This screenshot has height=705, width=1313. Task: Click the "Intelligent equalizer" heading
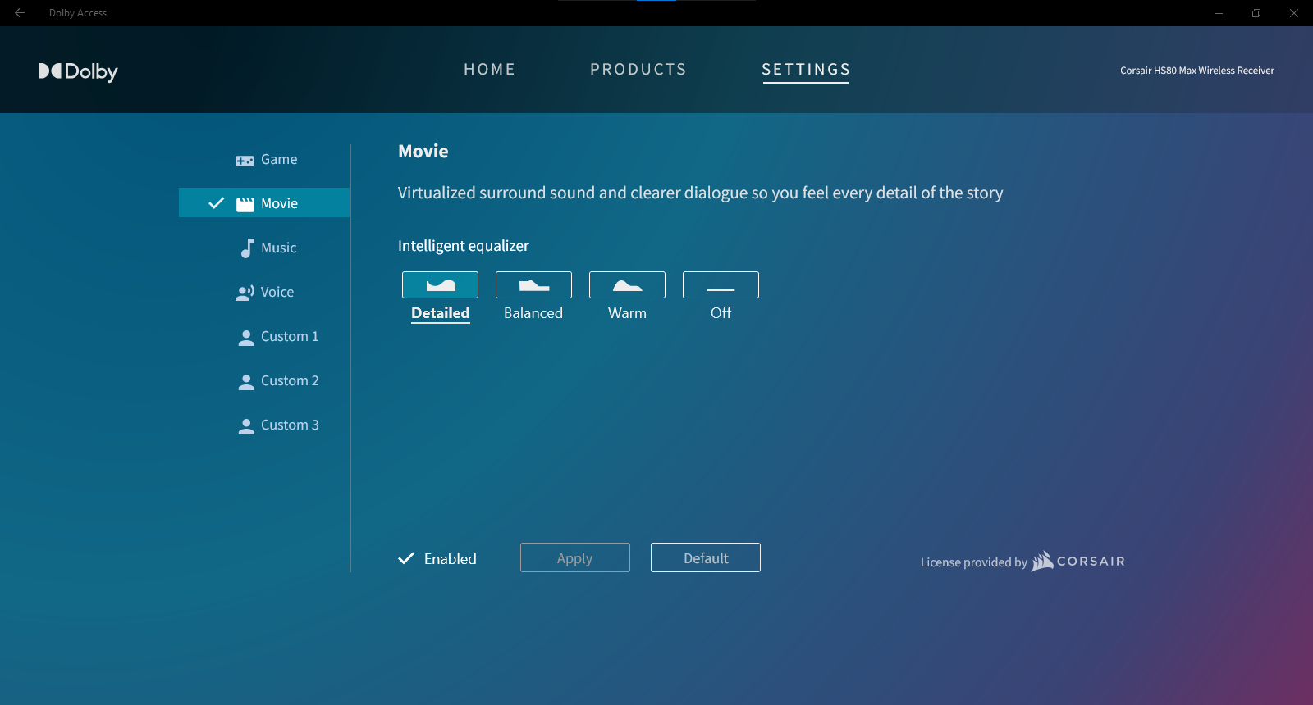(464, 246)
